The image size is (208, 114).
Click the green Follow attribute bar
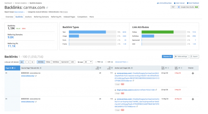point(158,32)
